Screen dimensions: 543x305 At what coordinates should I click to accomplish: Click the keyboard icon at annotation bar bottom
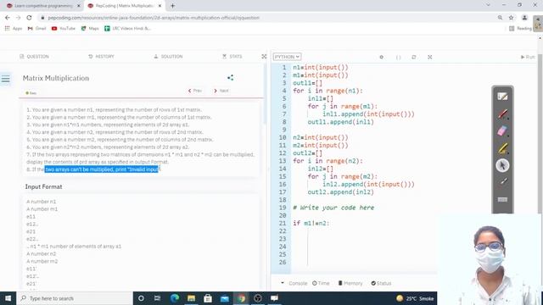click(x=502, y=200)
